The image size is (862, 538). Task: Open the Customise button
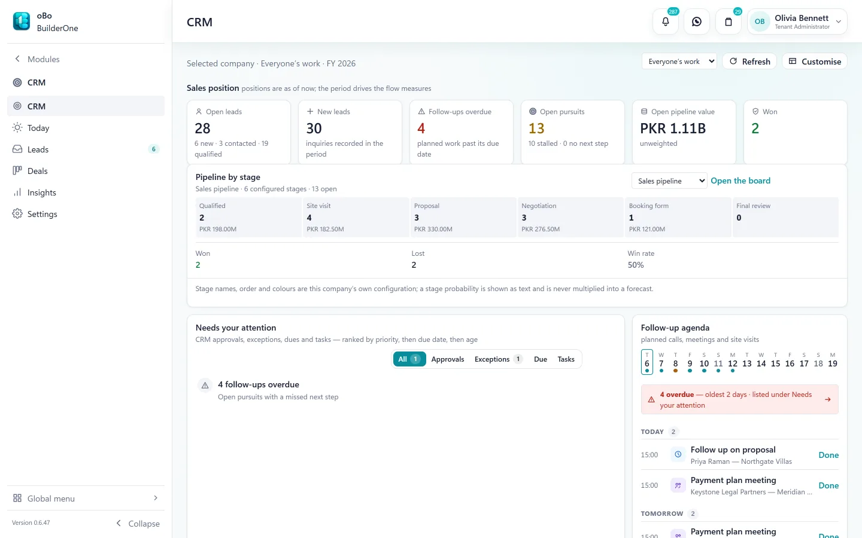(815, 62)
